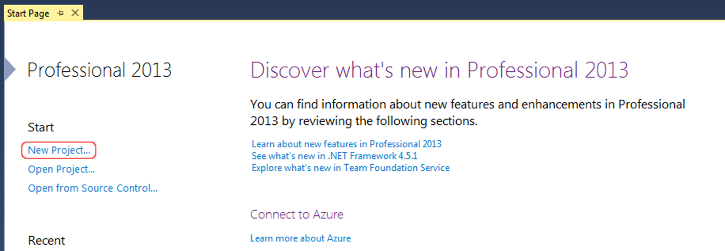This screenshot has height=251, width=725.
Task: Pin the Start Page tab
Action: click(x=60, y=13)
